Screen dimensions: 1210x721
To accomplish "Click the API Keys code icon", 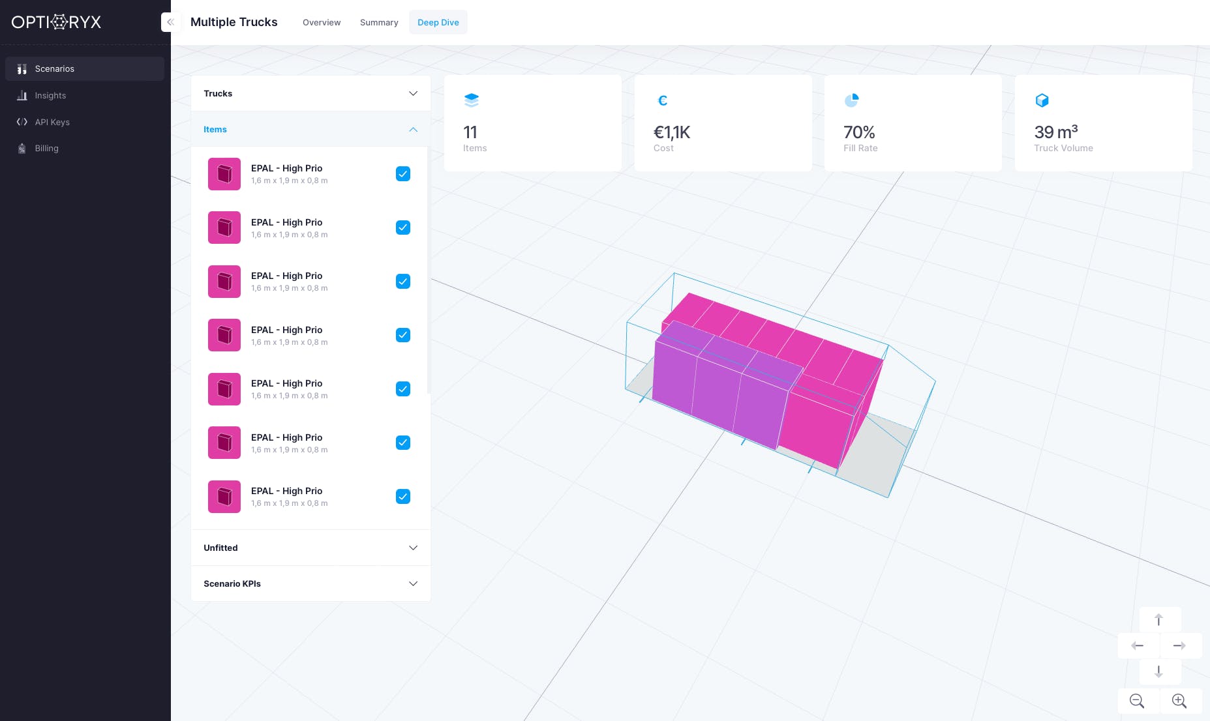I will pyautogui.click(x=22, y=122).
